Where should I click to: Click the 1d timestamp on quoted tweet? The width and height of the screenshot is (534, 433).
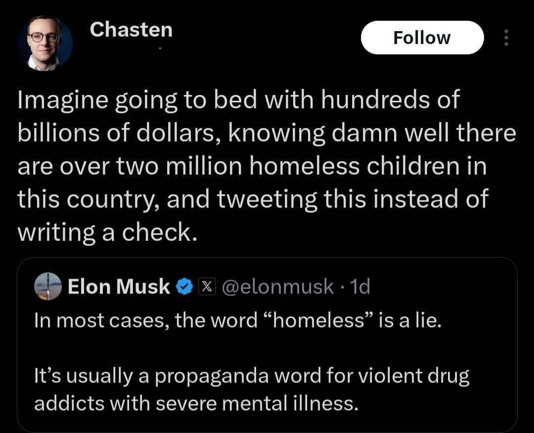359,286
